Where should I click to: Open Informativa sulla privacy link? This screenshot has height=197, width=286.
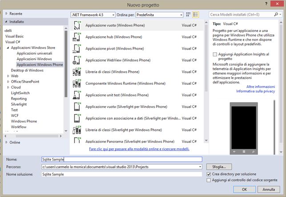256,91
